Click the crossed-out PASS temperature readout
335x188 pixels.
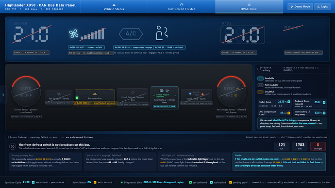(243, 35)
